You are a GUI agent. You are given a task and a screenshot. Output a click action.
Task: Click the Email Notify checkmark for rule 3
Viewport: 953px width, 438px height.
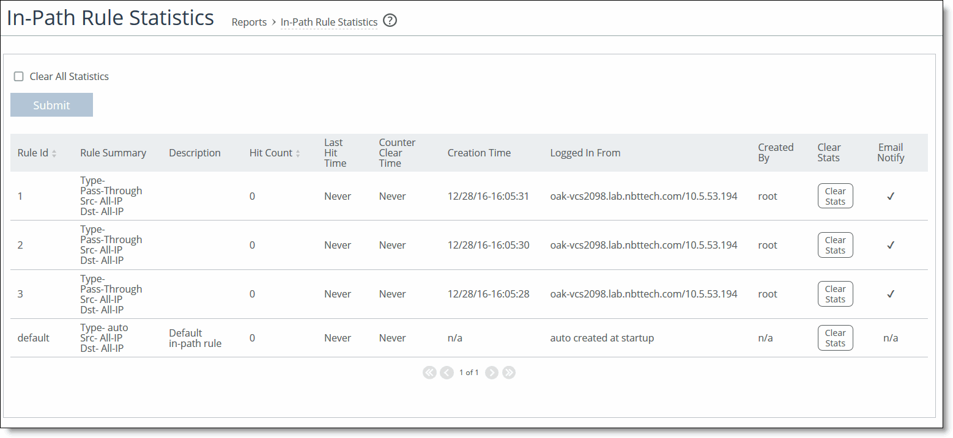[x=891, y=294]
